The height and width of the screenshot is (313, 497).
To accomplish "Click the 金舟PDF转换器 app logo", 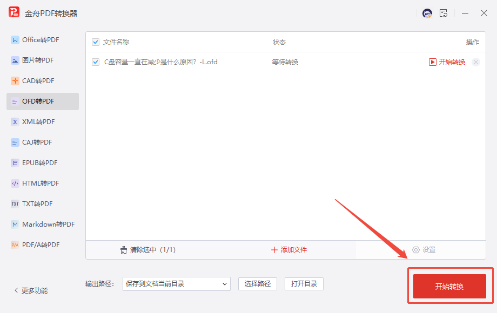I will [14, 12].
